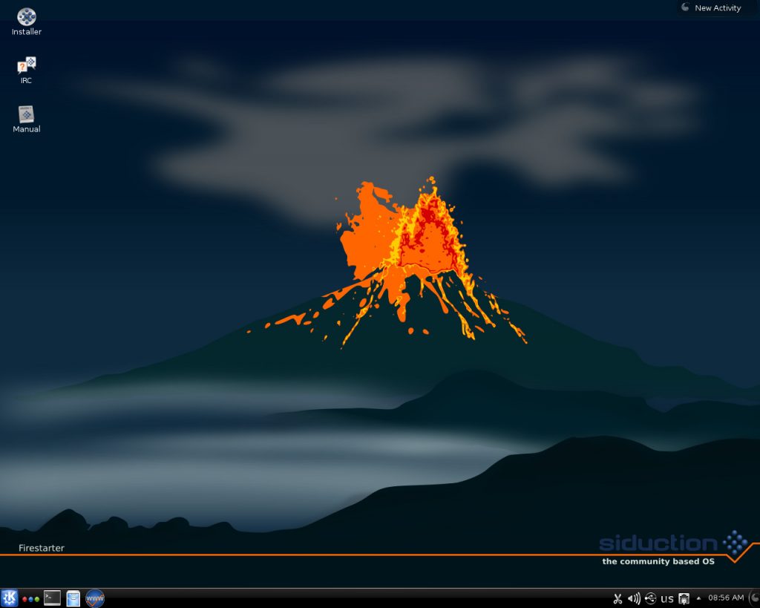Click the 08:56 AM clock
Screen dimensions: 760x608
[x=726, y=598]
